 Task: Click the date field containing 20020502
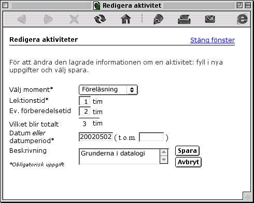click(x=96, y=137)
